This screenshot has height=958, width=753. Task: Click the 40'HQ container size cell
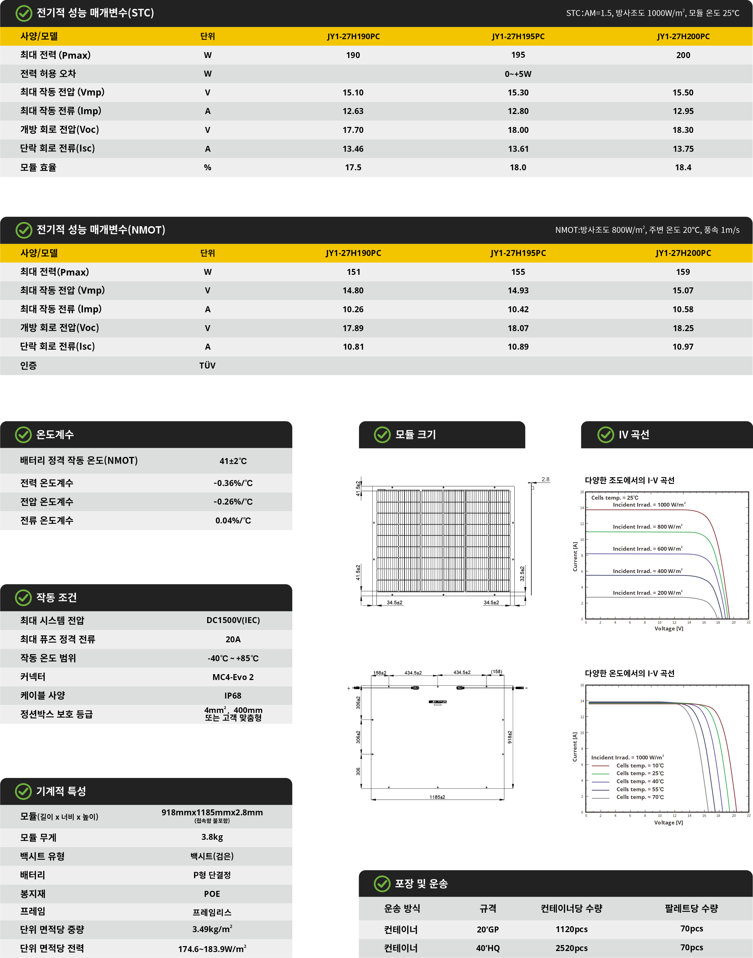[488, 948]
